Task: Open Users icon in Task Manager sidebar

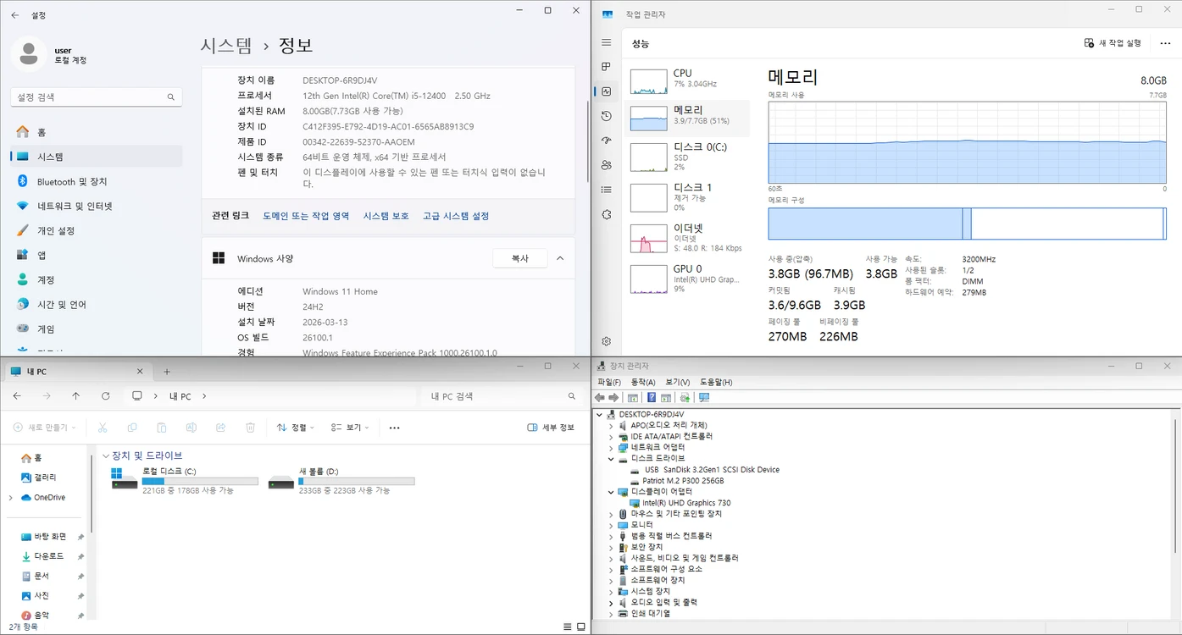Action: [x=606, y=165]
